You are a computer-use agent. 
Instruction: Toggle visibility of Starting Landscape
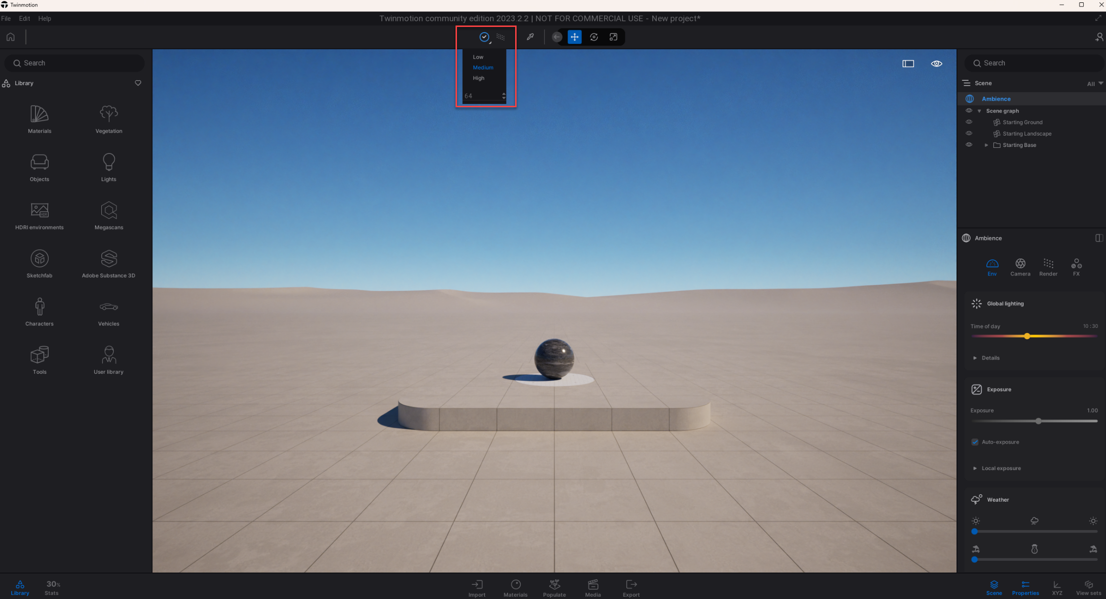969,134
